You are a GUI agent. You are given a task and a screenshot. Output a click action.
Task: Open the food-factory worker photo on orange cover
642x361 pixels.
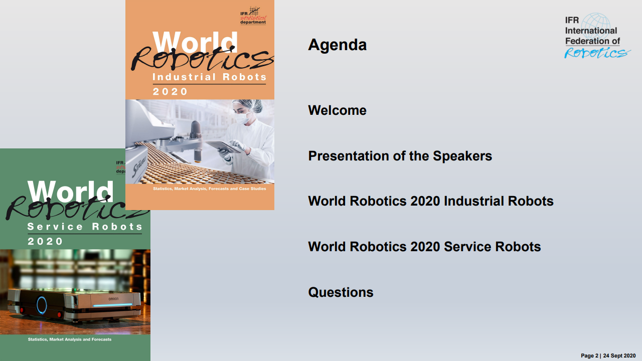(200, 141)
